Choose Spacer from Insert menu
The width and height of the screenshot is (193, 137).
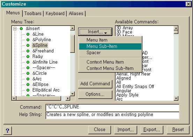tap(110, 53)
